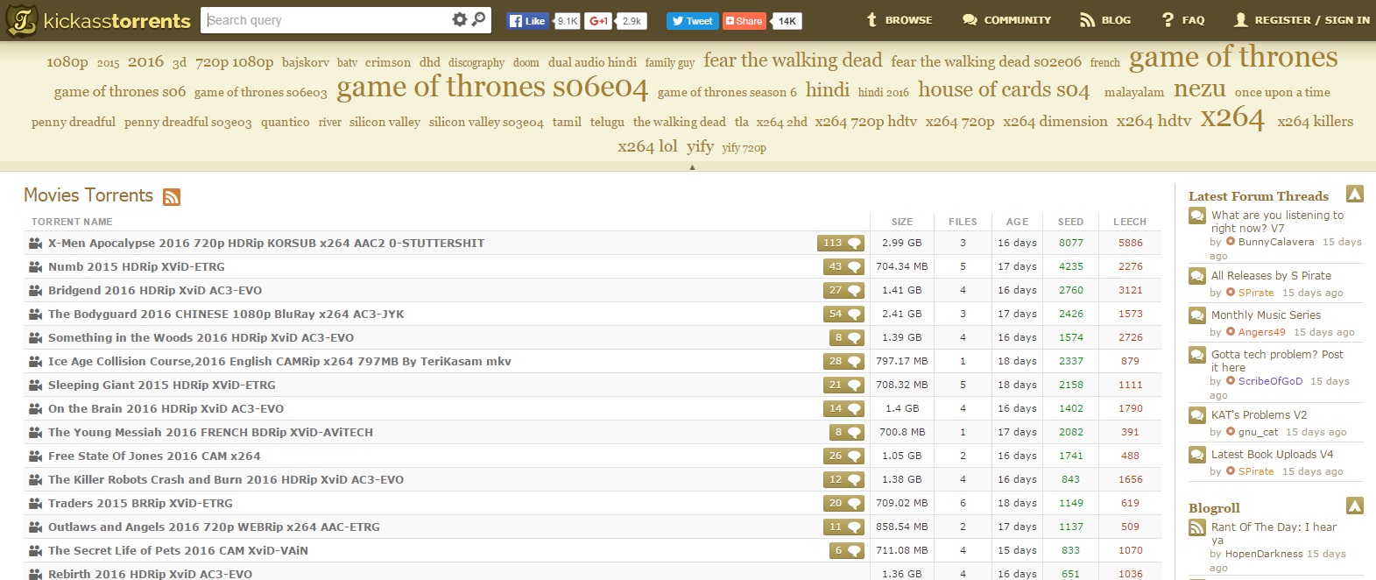
Task: Select the house of cards s04 tag
Action: tap(1004, 89)
